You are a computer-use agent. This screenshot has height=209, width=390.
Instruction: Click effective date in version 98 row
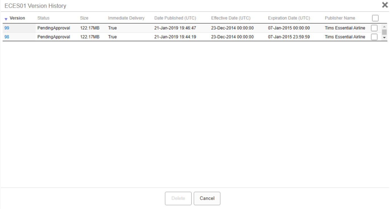(x=233, y=37)
